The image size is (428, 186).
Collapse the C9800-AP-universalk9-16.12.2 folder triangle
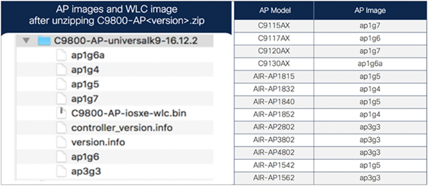click(x=26, y=41)
